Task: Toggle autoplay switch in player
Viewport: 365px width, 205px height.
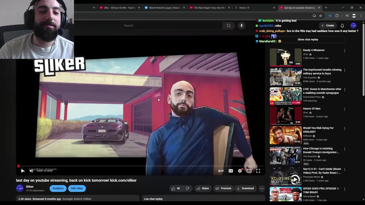Action: [x=221, y=171]
